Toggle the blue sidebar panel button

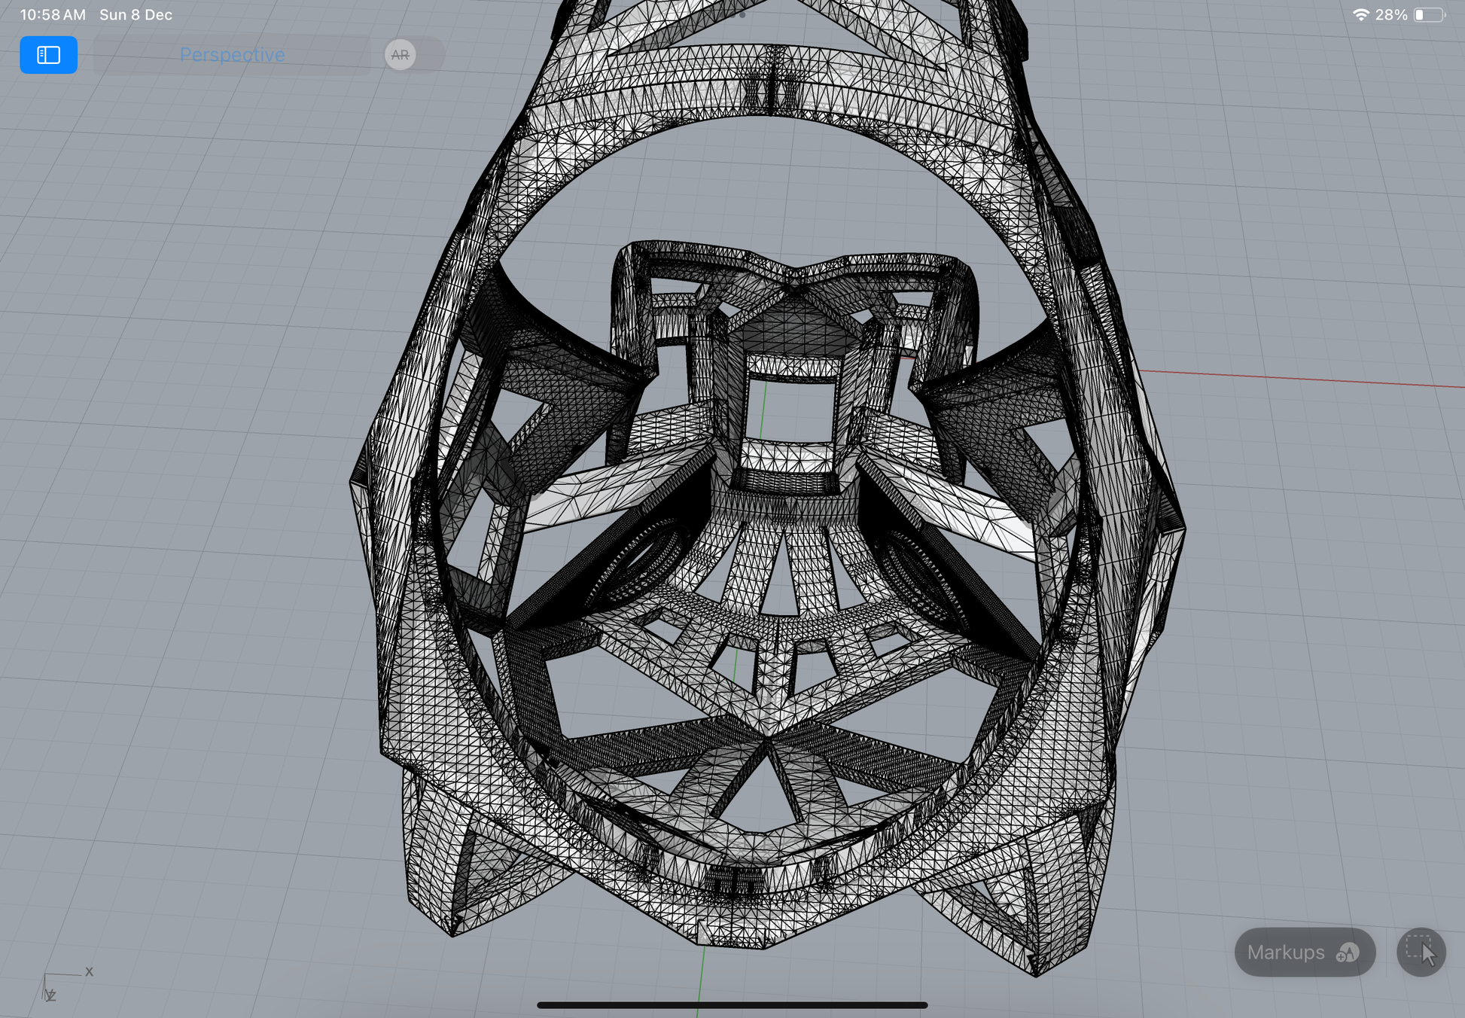[48, 55]
